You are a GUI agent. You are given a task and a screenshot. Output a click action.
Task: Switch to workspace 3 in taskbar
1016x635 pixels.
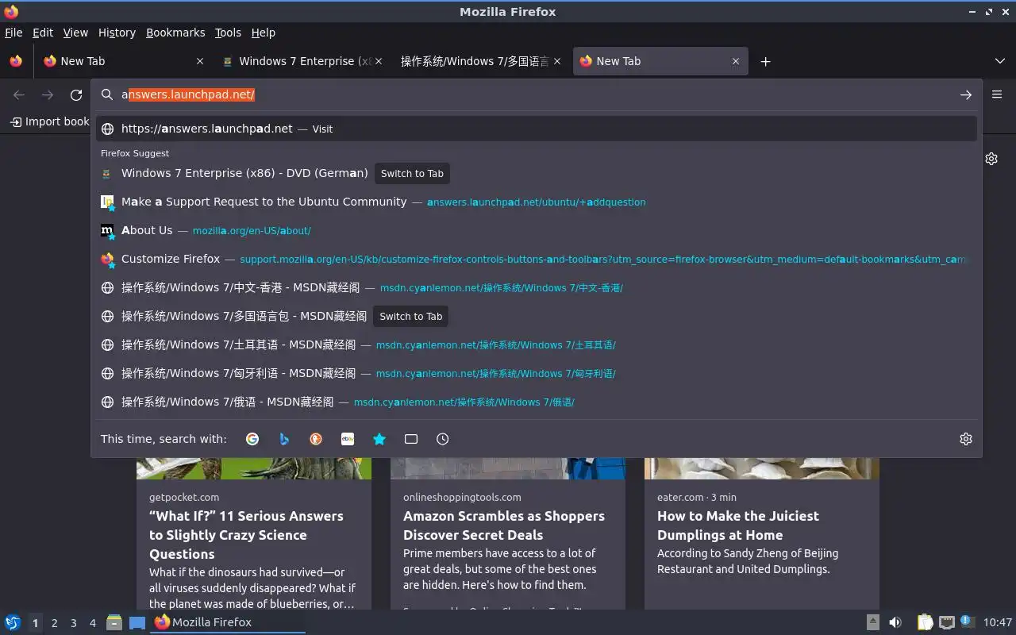[73, 623]
